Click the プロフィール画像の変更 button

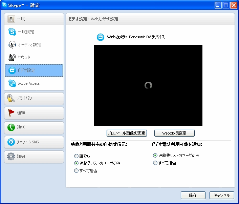pyautogui.click(x=127, y=133)
